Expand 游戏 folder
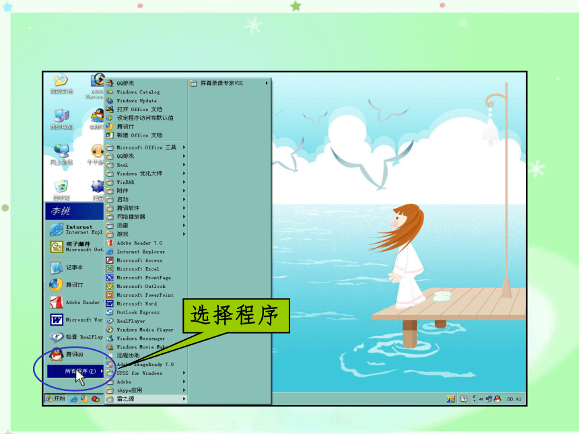 point(146,234)
